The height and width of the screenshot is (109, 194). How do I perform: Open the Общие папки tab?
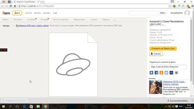[x=79, y=19]
